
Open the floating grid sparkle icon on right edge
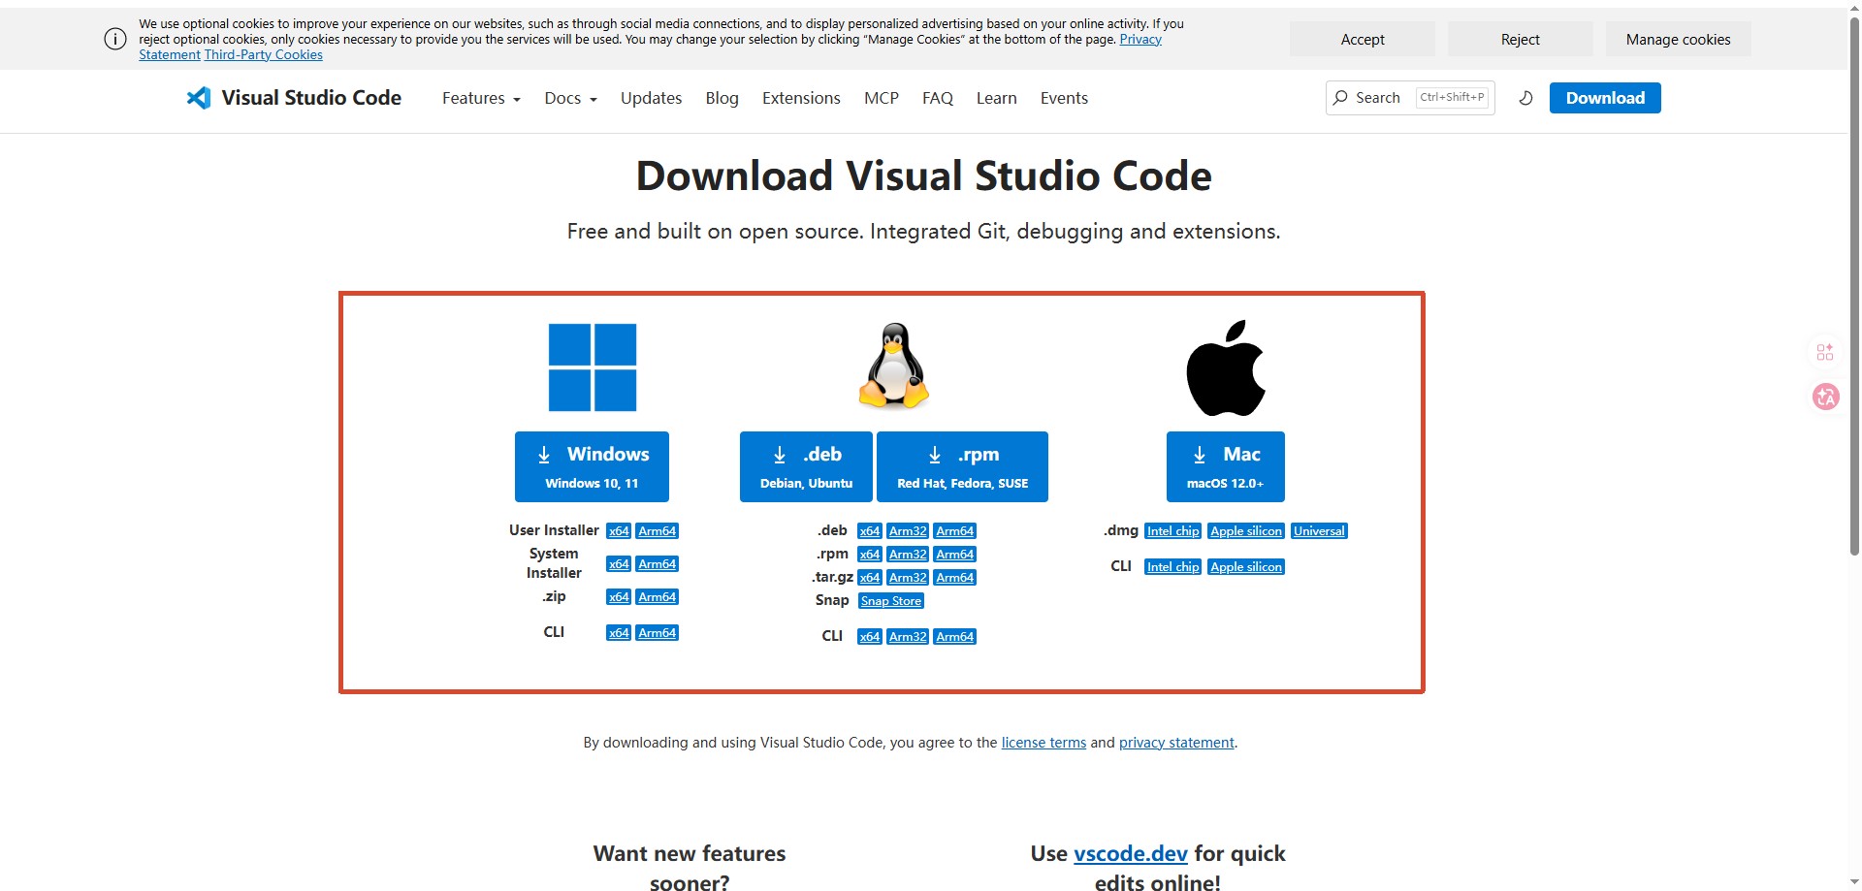[x=1825, y=352]
